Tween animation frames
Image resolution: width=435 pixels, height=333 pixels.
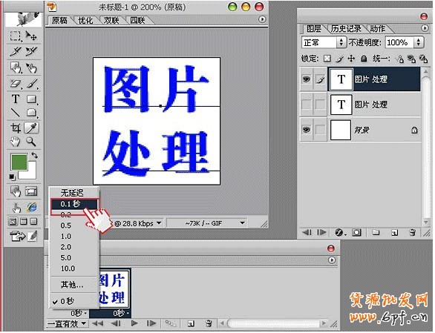click(171, 323)
